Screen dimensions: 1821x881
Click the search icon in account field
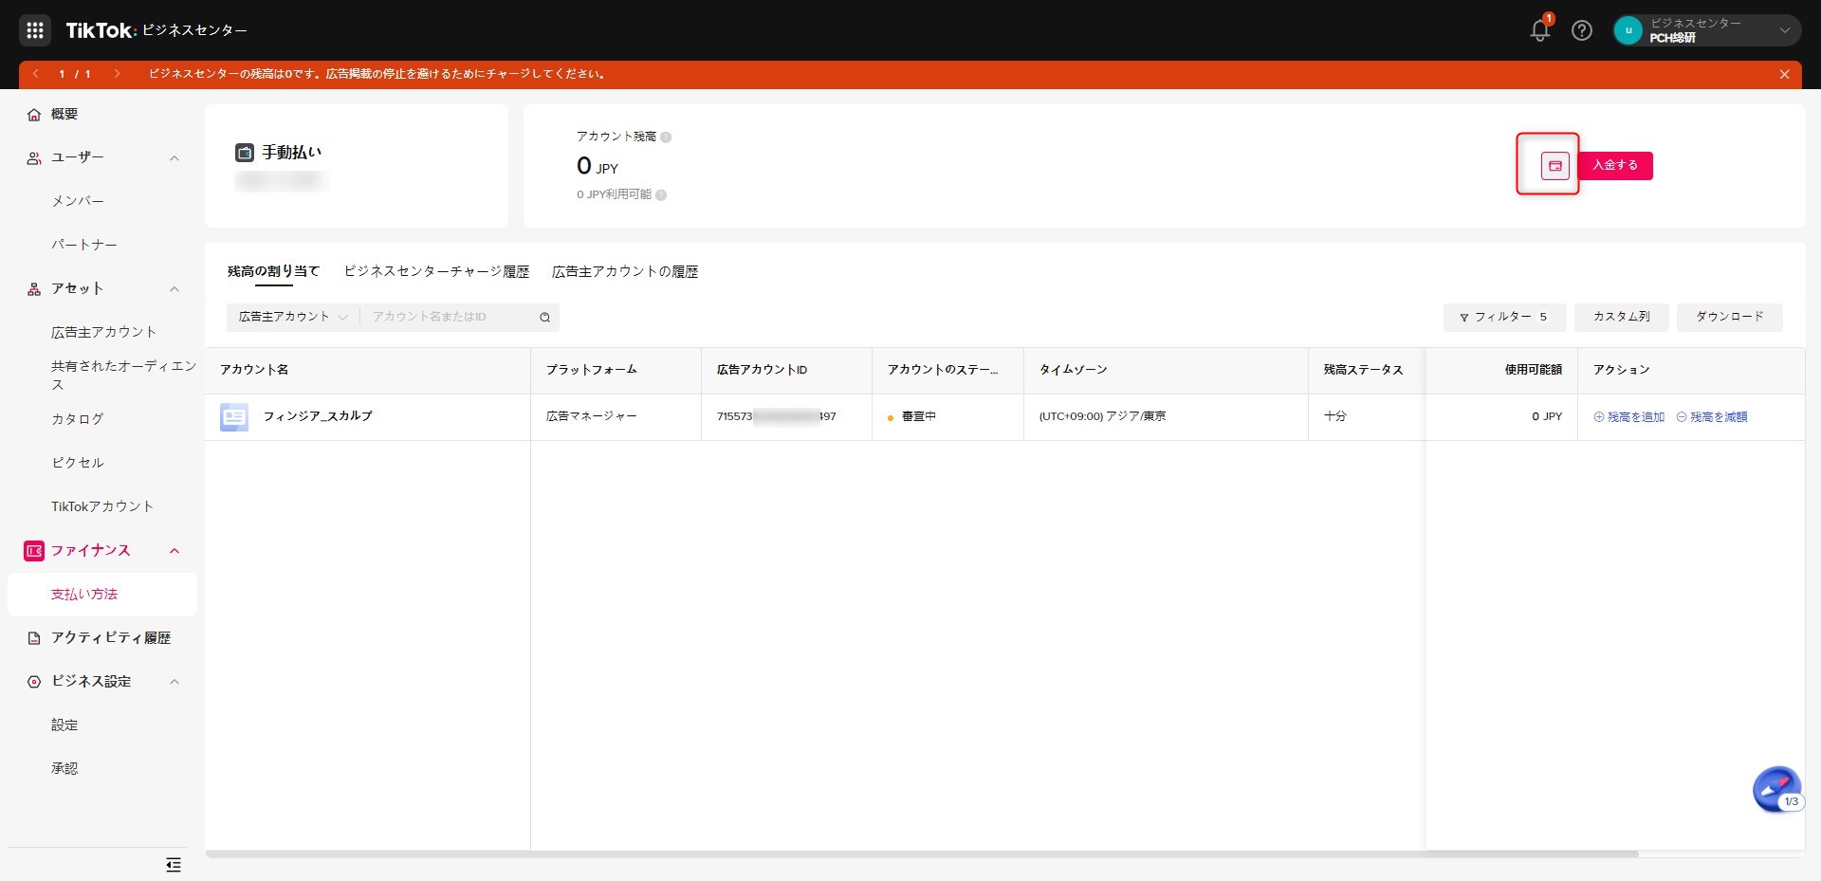click(x=545, y=318)
